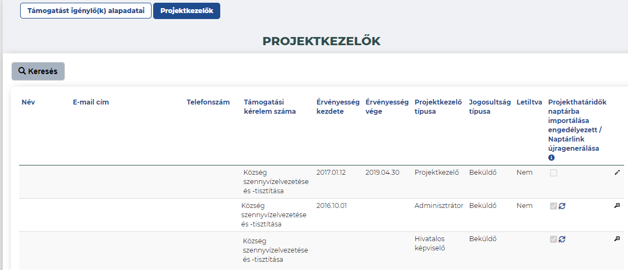Open details magnifier in Adminisztrátor row
Viewport: 628px width, 270px height.
(617, 206)
